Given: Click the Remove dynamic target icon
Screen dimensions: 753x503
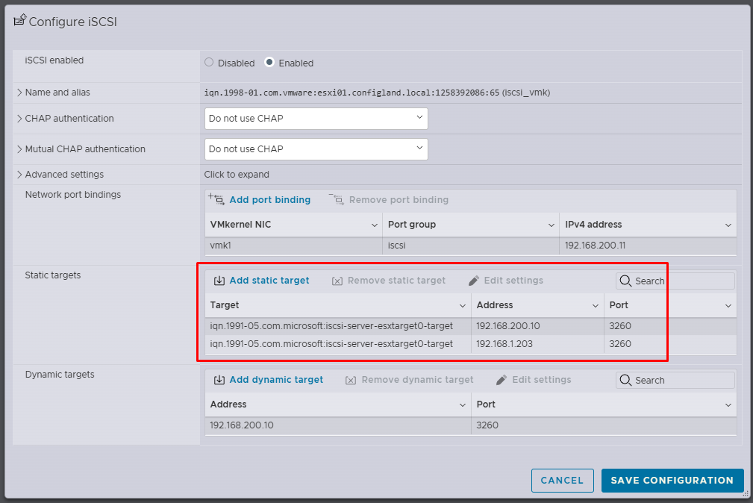Looking at the screenshot, I should coord(351,380).
